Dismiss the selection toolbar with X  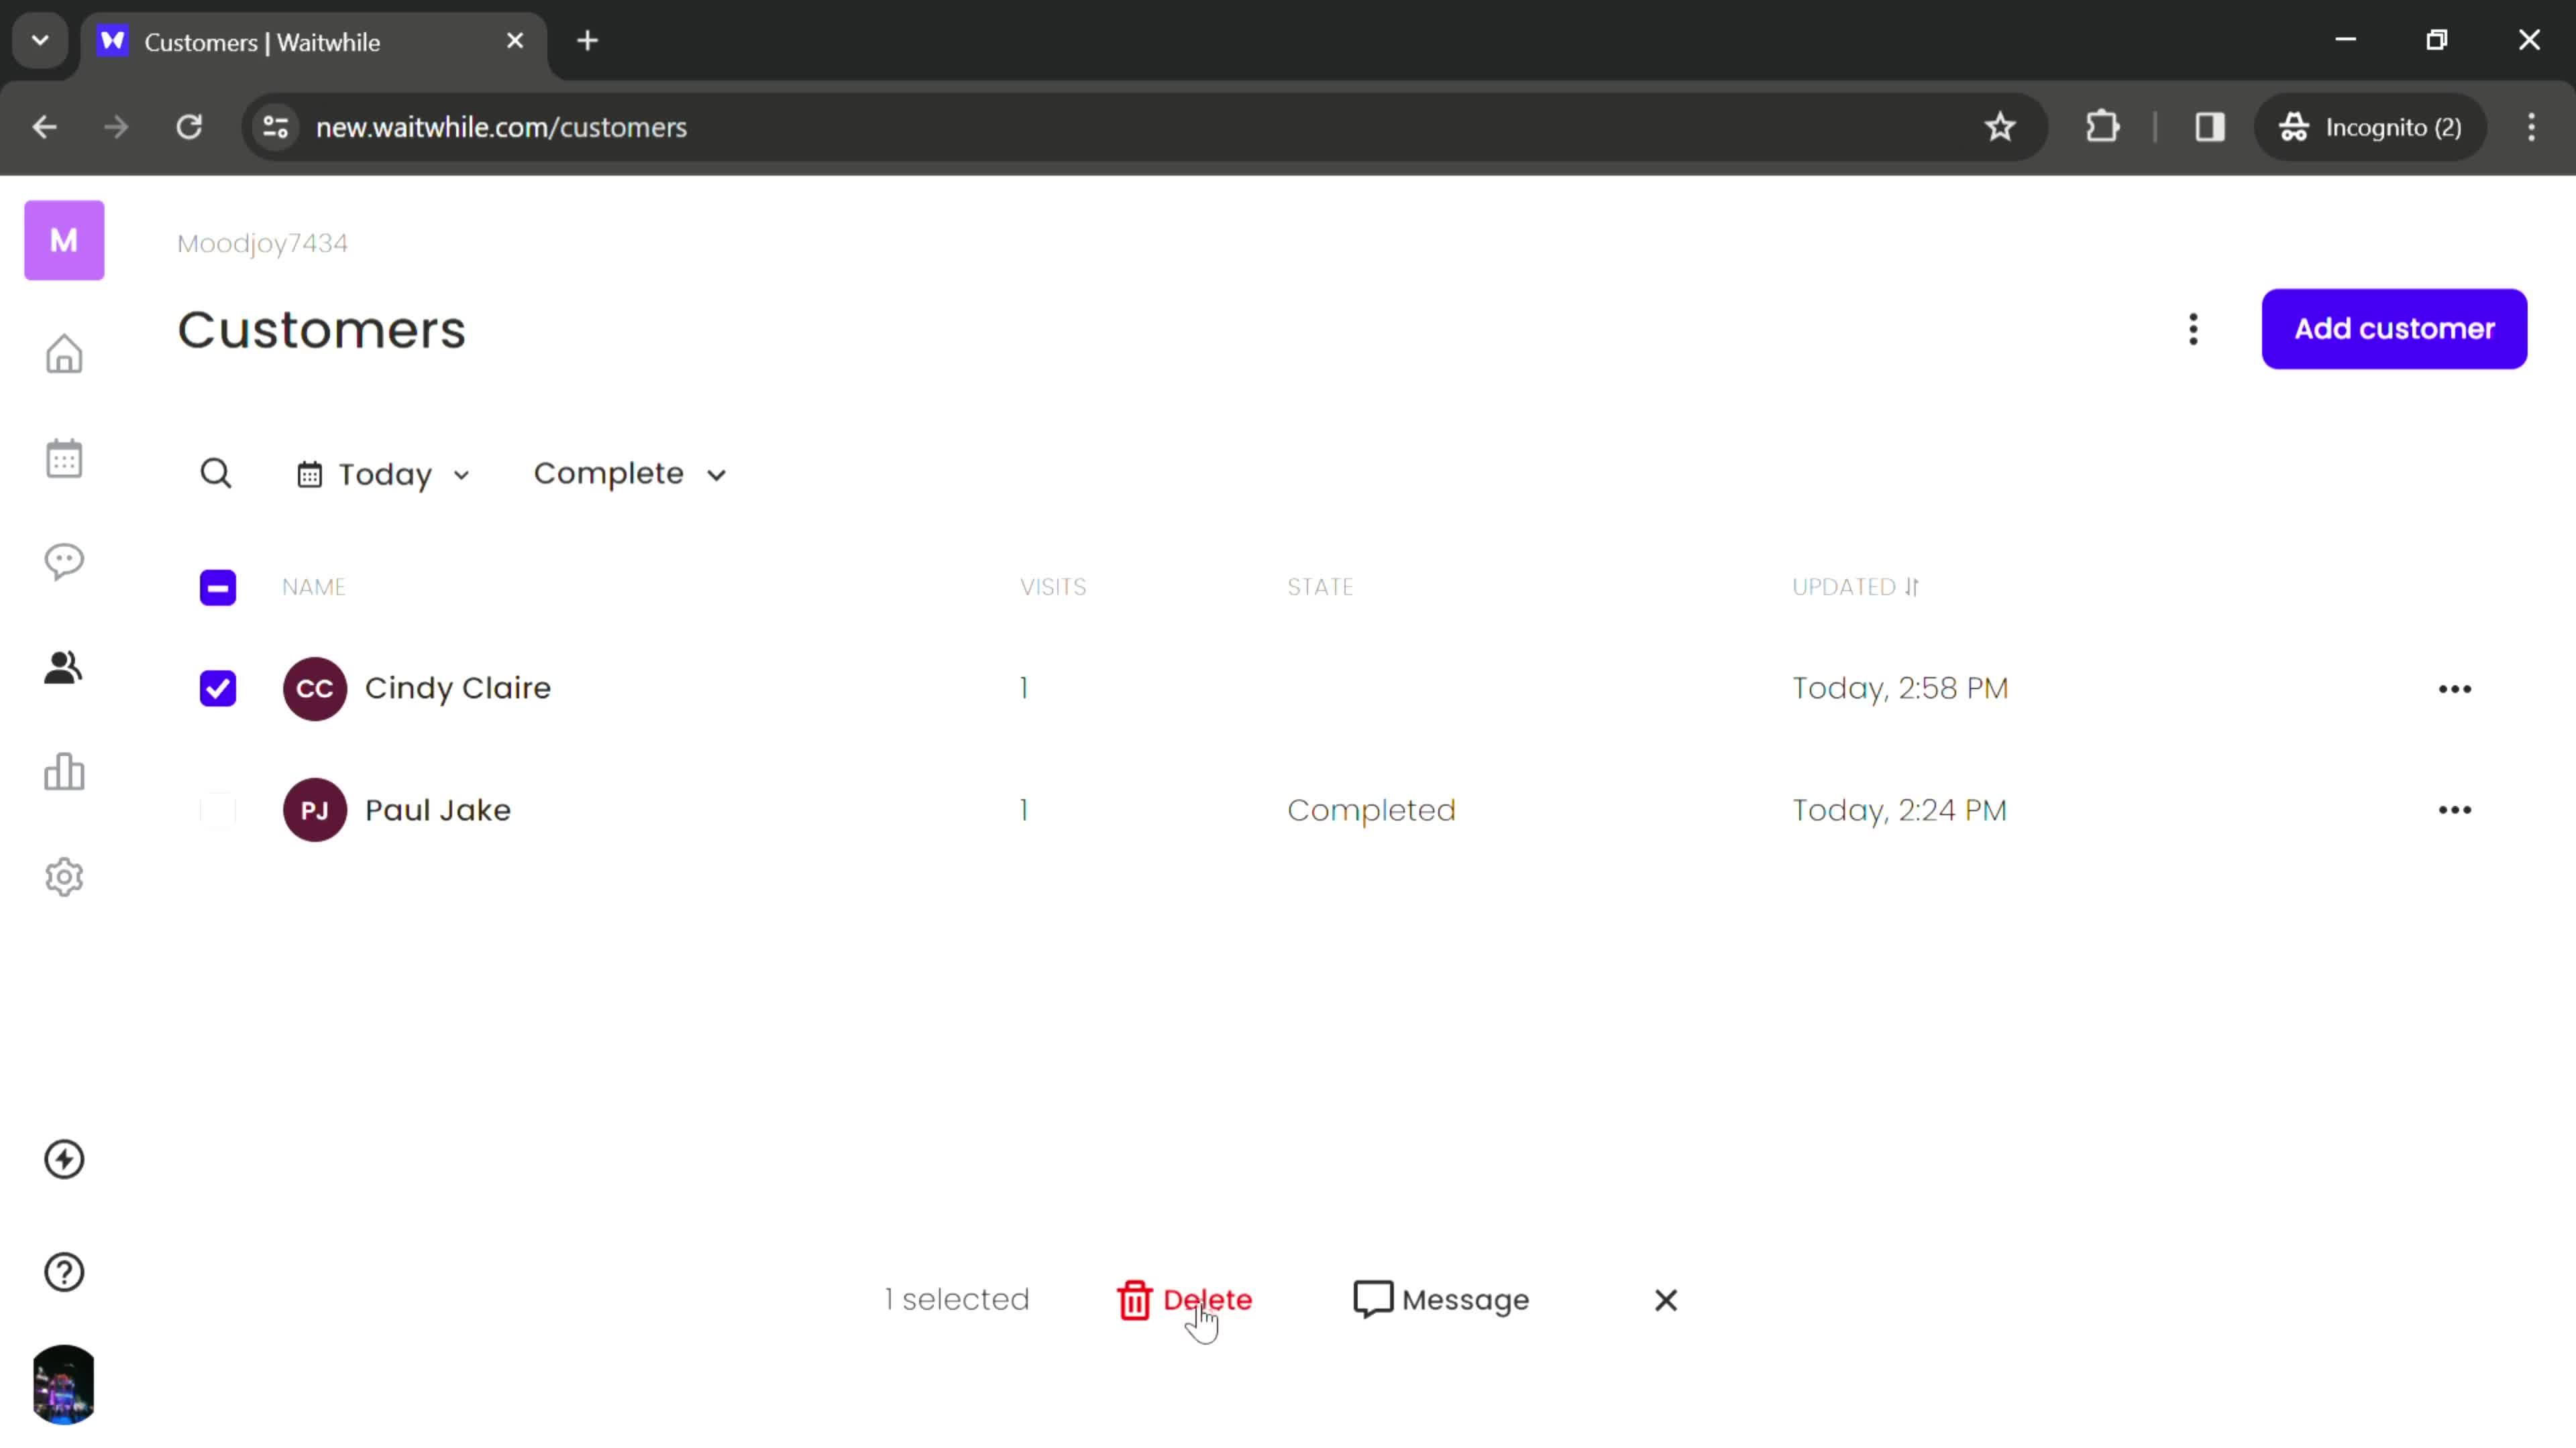(1666, 1299)
